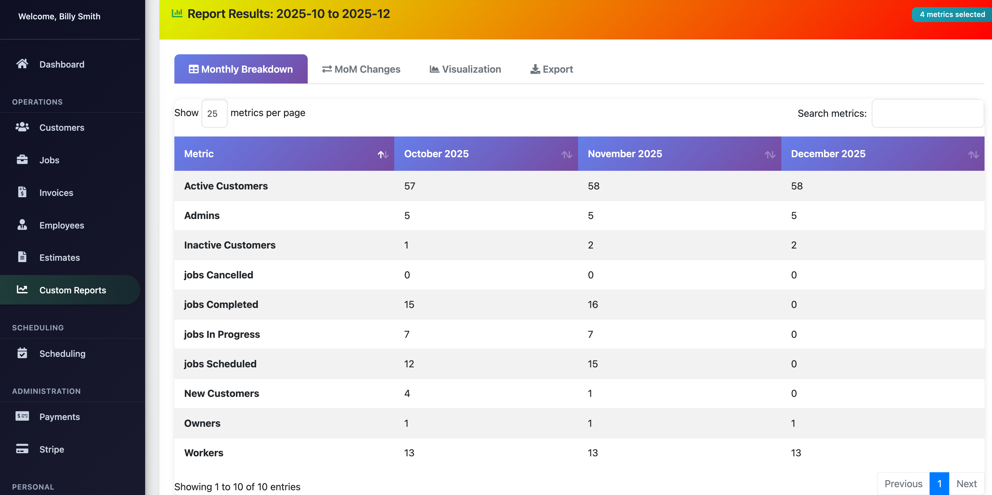Open Estimates via the document icon
The height and width of the screenshot is (495, 992).
click(22, 257)
